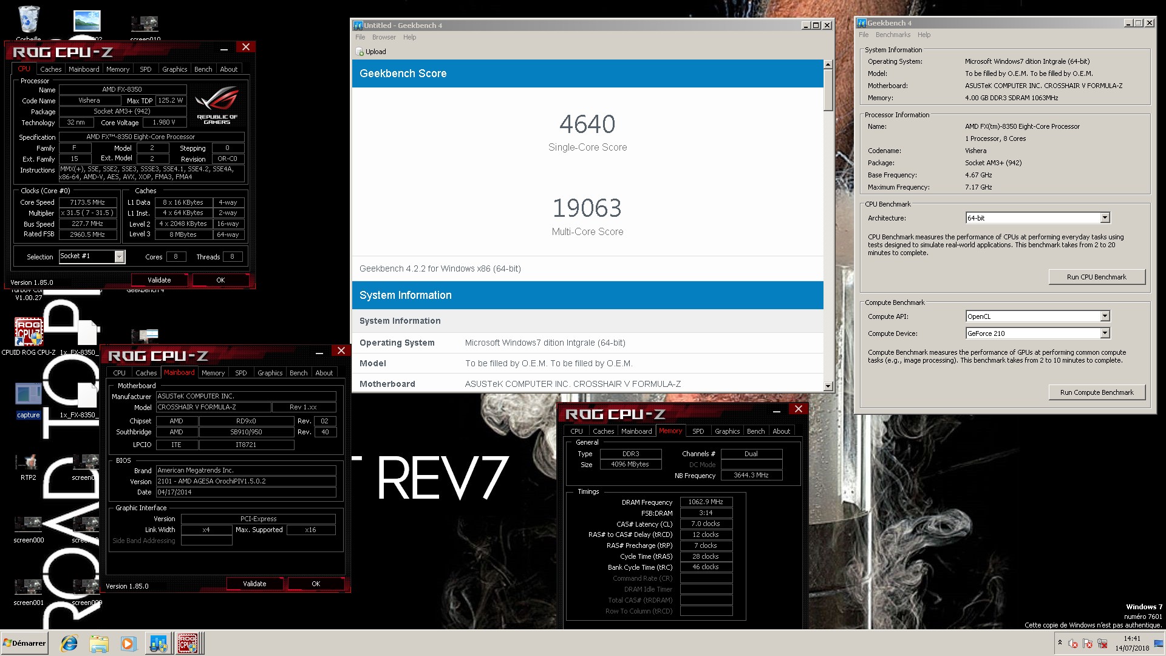Image resolution: width=1166 pixels, height=656 pixels.
Task: Open Internet Explorer from the taskbar
Action: 69,643
